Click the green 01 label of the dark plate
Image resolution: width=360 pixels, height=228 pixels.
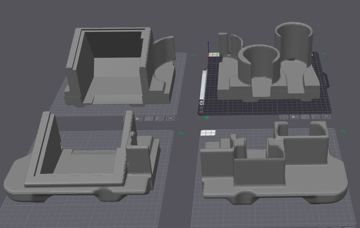tap(206, 118)
